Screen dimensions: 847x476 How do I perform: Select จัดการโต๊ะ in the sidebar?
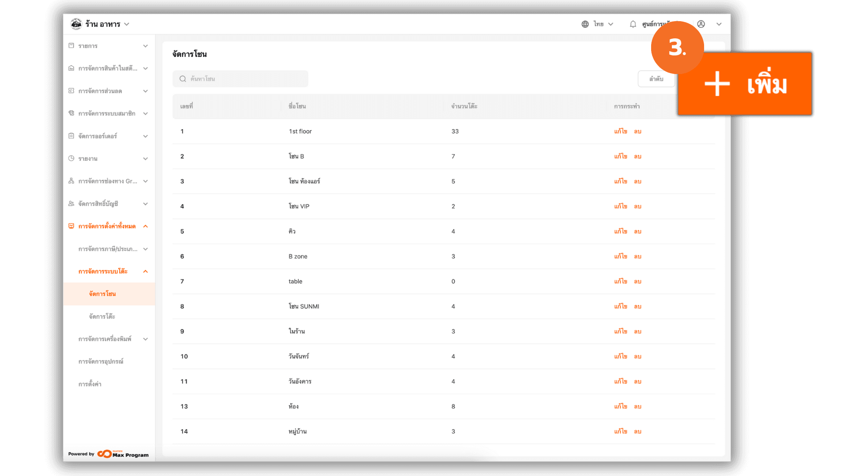(102, 316)
